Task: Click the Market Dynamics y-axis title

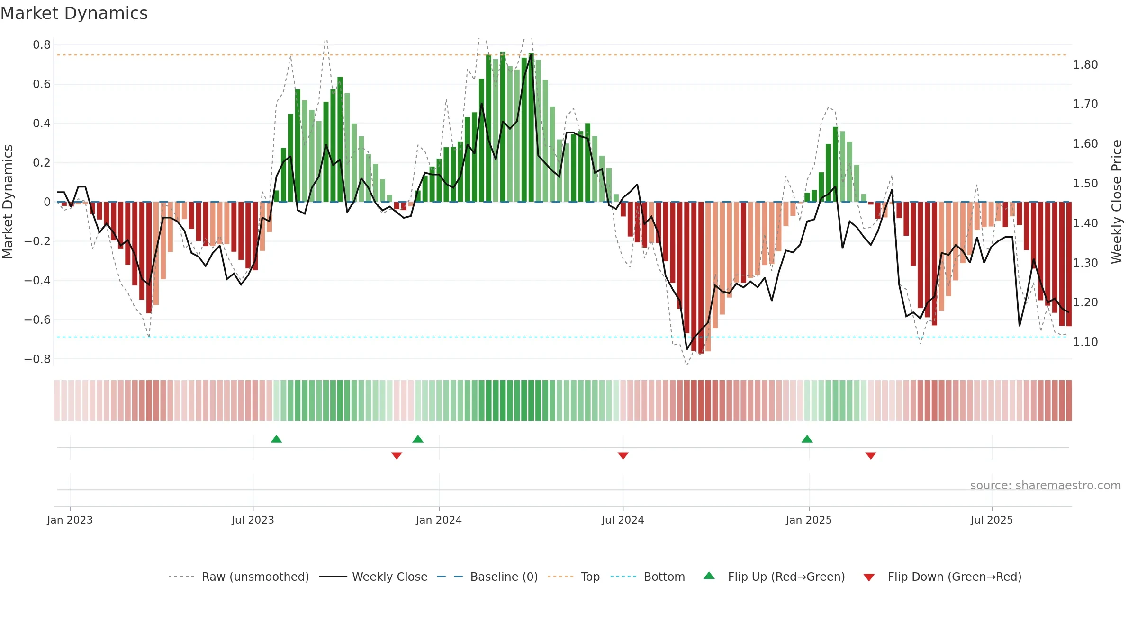Action: click(8, 202)
